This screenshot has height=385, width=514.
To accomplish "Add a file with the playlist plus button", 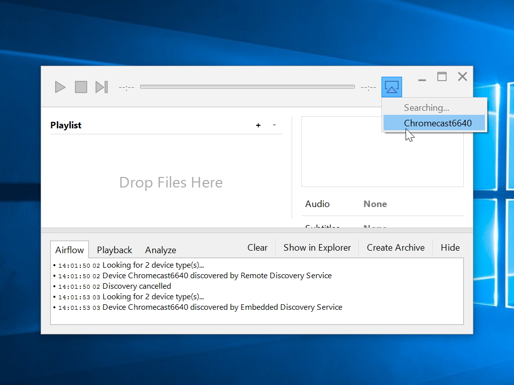I will pos(259,125).
